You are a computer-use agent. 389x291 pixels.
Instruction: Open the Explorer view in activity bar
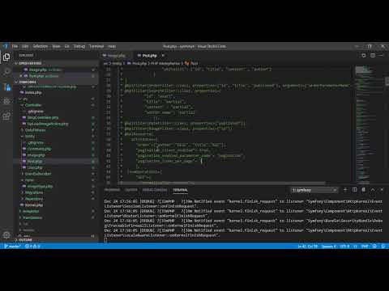[6, 57]
